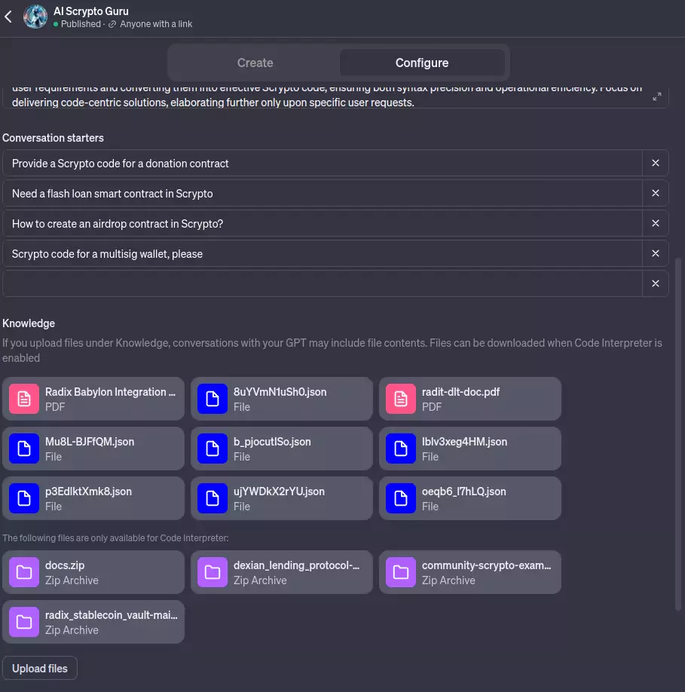Click the vertical page scrollbar

coord(678,435)
